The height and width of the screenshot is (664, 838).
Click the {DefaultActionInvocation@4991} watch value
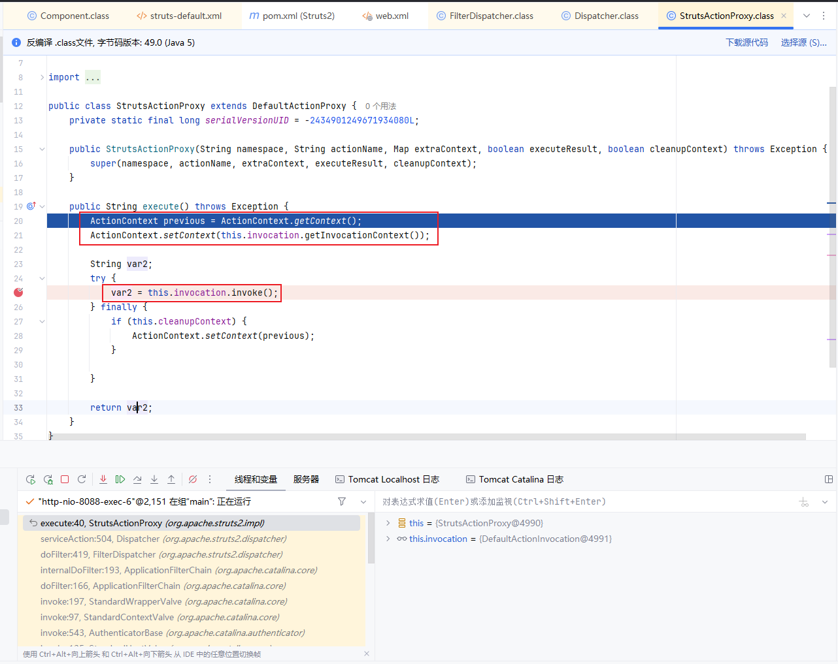[x=546, y=539]
